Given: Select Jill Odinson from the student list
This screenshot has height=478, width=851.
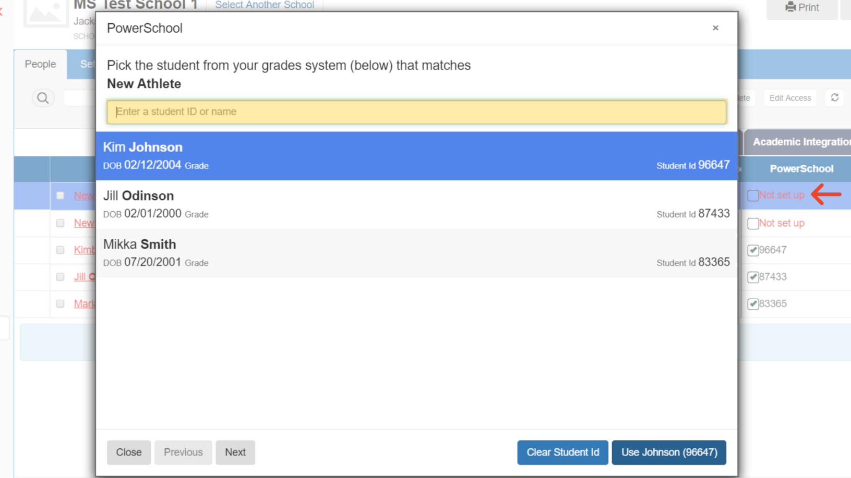Looking at the screenshot, I should point(416,204).
